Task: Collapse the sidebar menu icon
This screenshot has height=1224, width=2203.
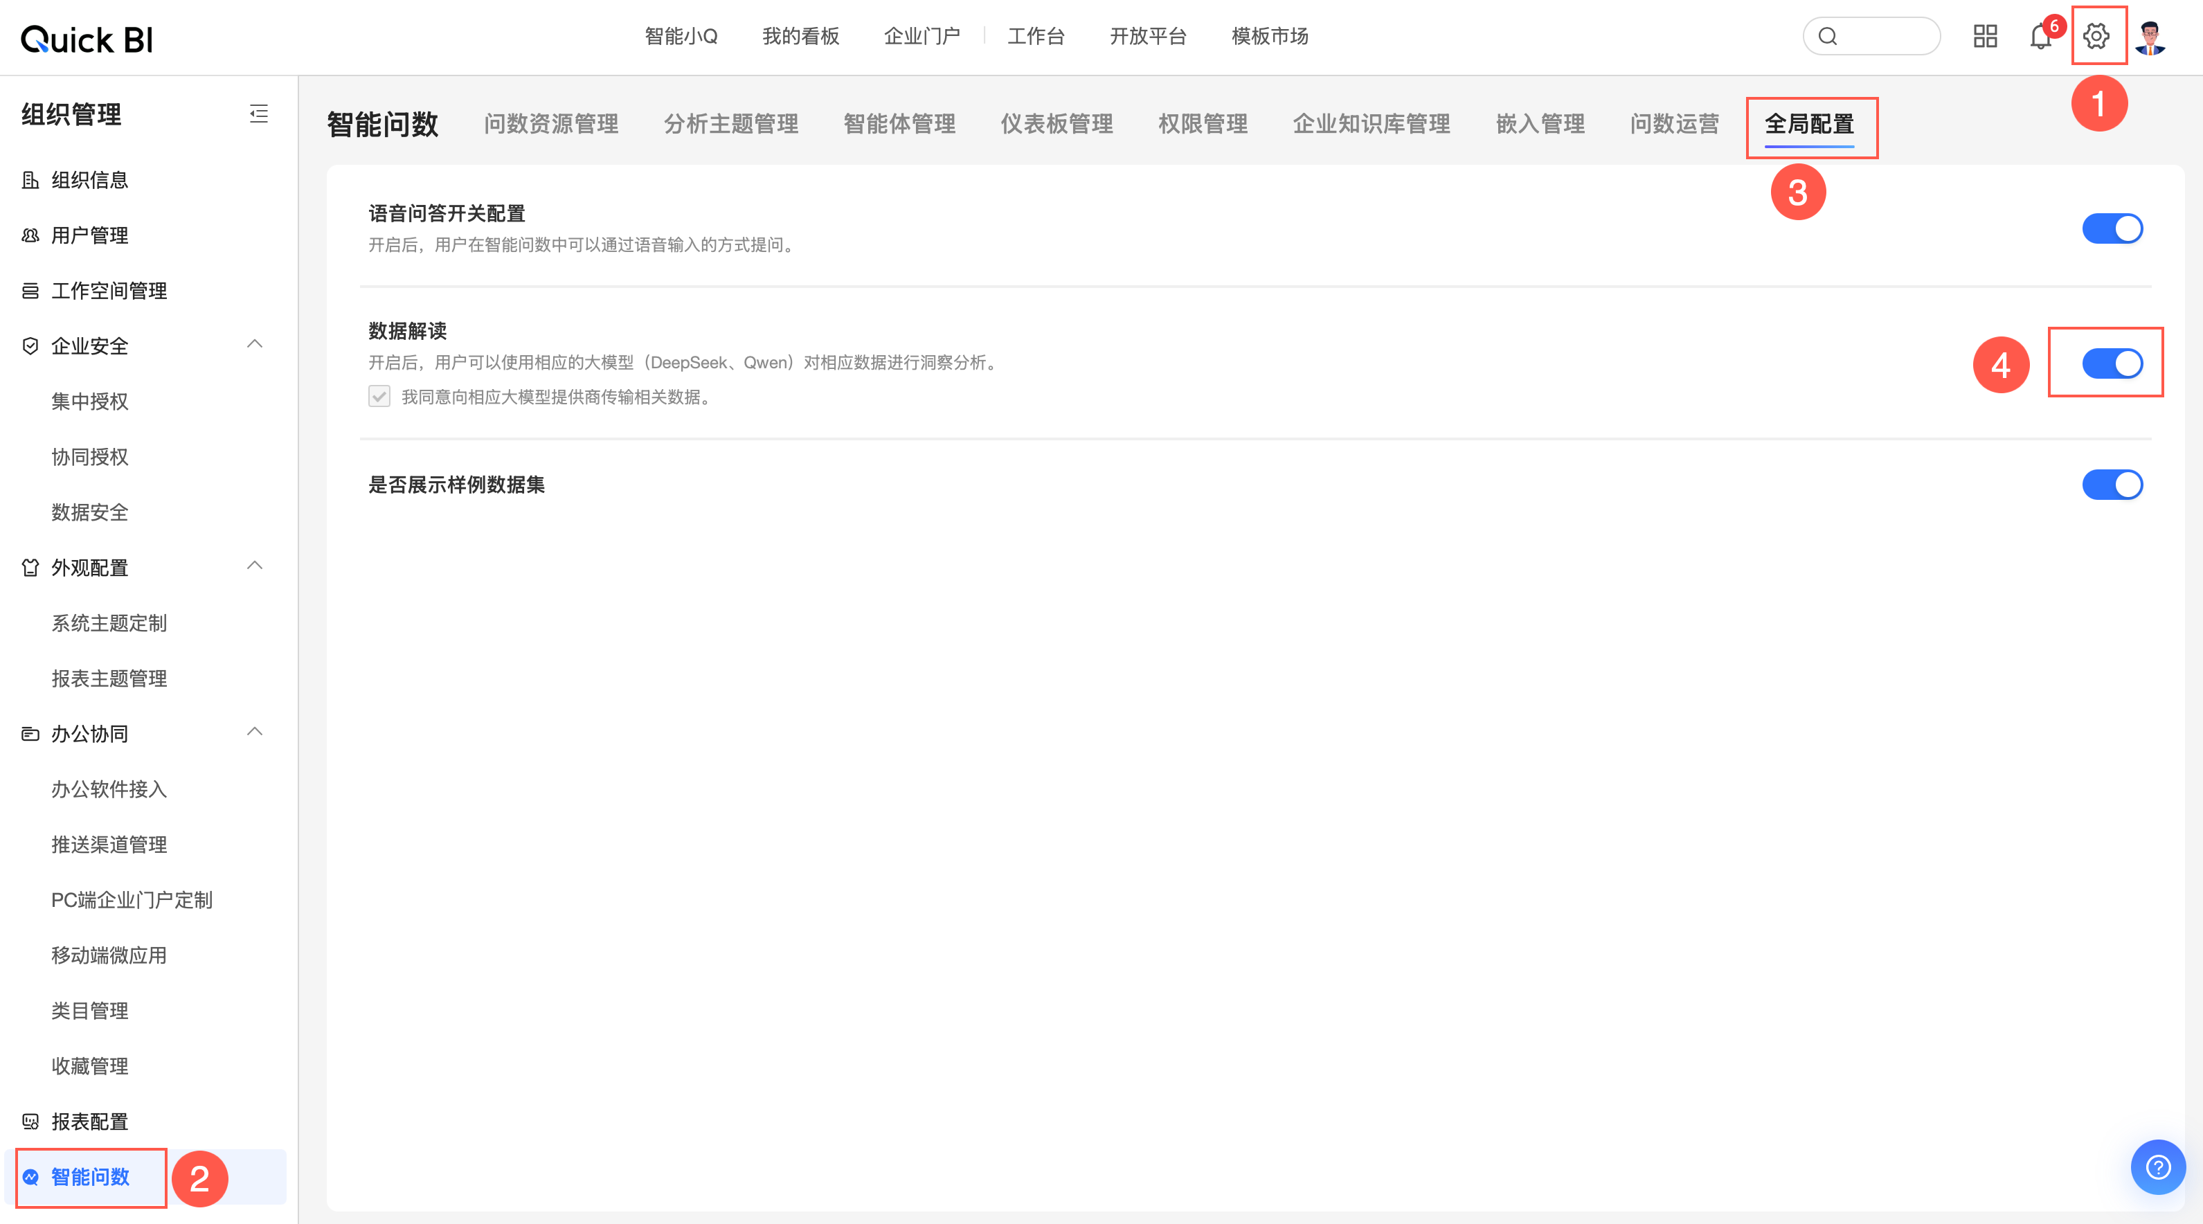Action: (258, 114)
